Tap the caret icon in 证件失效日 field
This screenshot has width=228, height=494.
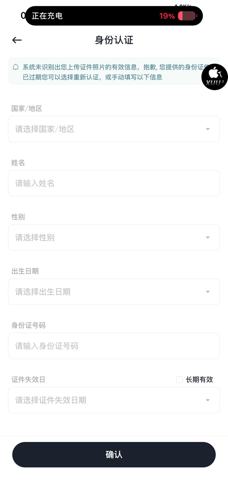(208, 400)
